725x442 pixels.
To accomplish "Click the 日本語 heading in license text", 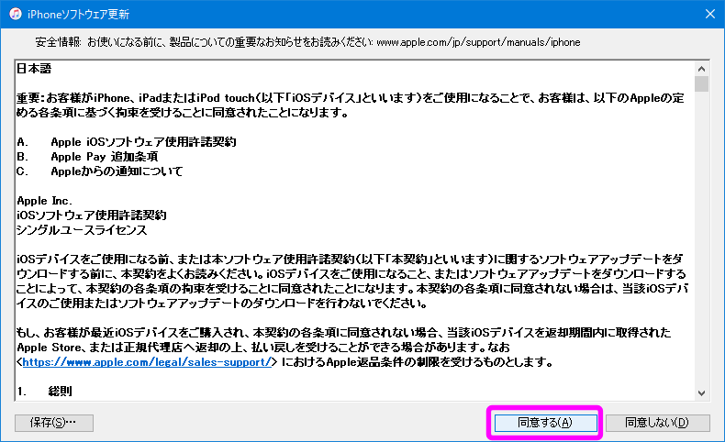I will click(x=35, y=69).
